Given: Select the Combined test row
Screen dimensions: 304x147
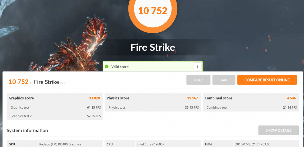Looking at the screenshot, I should point(251,107).
